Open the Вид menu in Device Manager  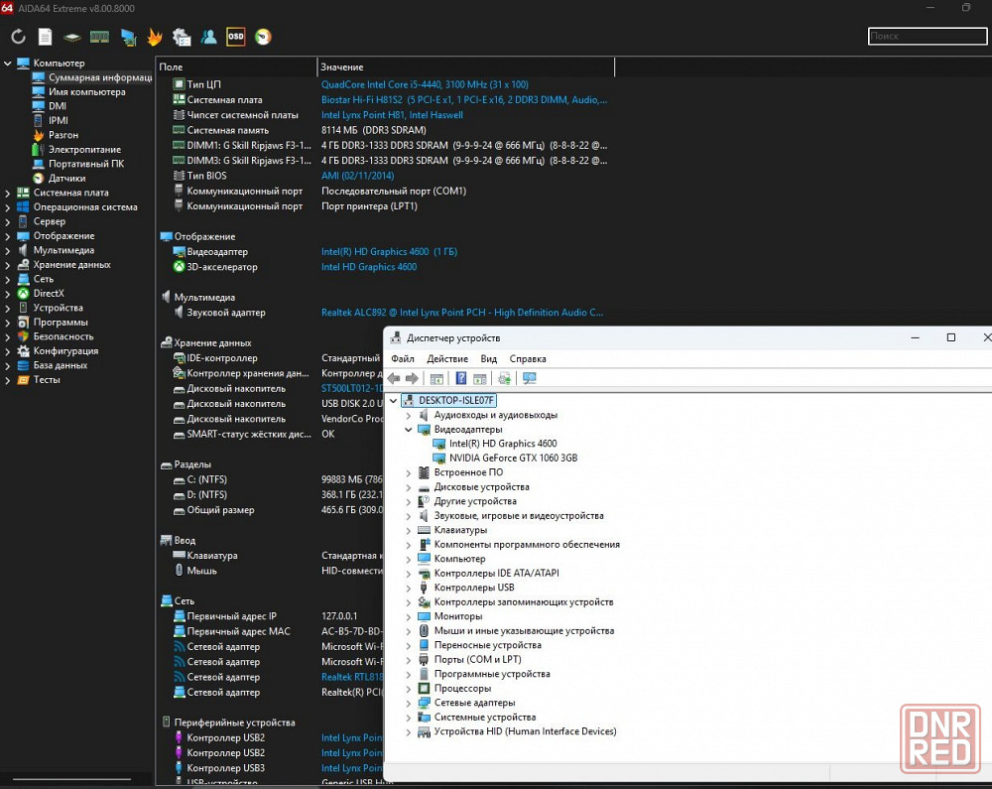(489, 358)
